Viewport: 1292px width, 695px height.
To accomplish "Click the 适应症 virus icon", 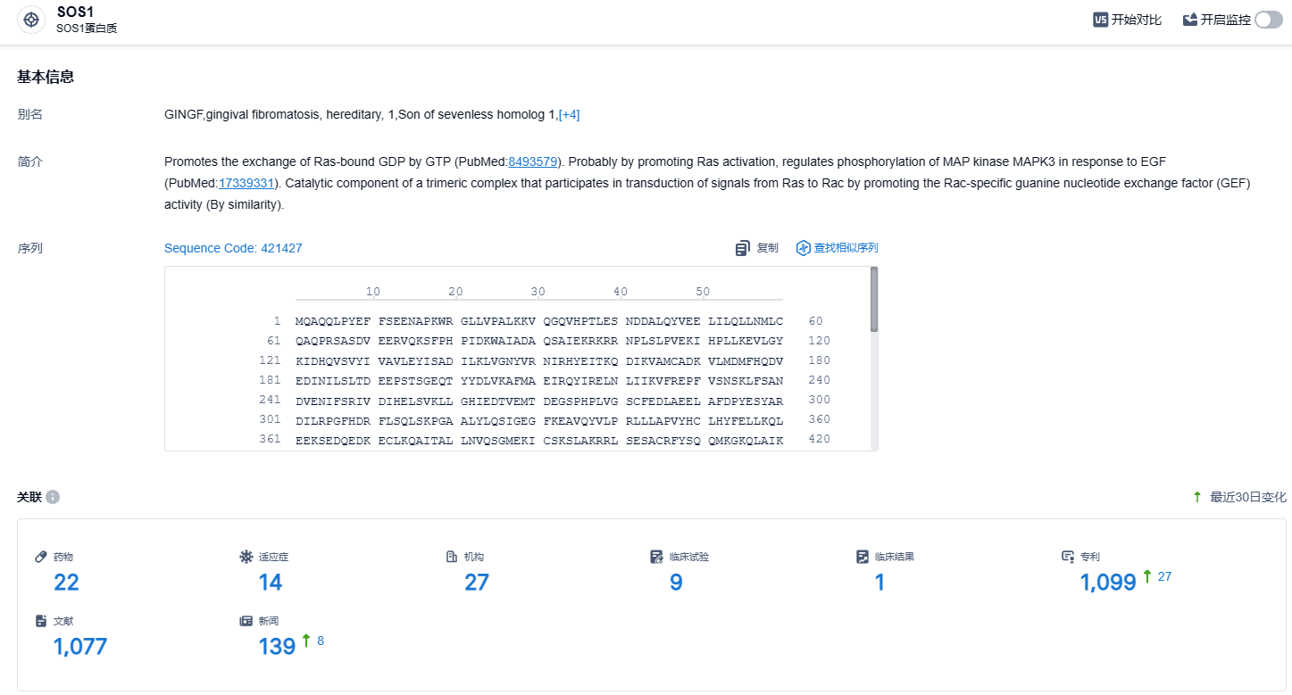I will pos(246,557).
